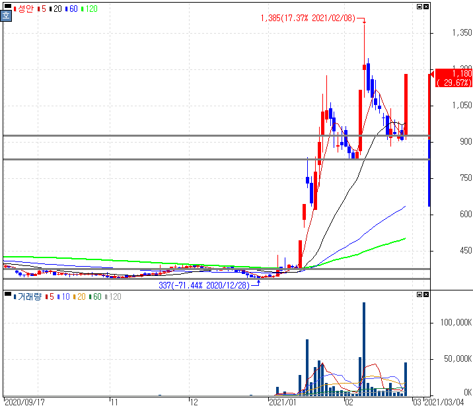Image resolution: width=473 pixels, height=406 pixels.
Task: Click the end date 2021/03/04 on time axis
Action: tap(444, 402)
